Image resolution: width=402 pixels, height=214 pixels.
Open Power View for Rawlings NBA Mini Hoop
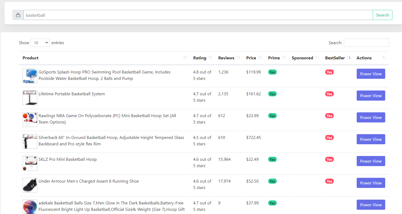tap(371, 117)
